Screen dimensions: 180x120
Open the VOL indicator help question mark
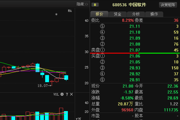(x=67, y=94)
